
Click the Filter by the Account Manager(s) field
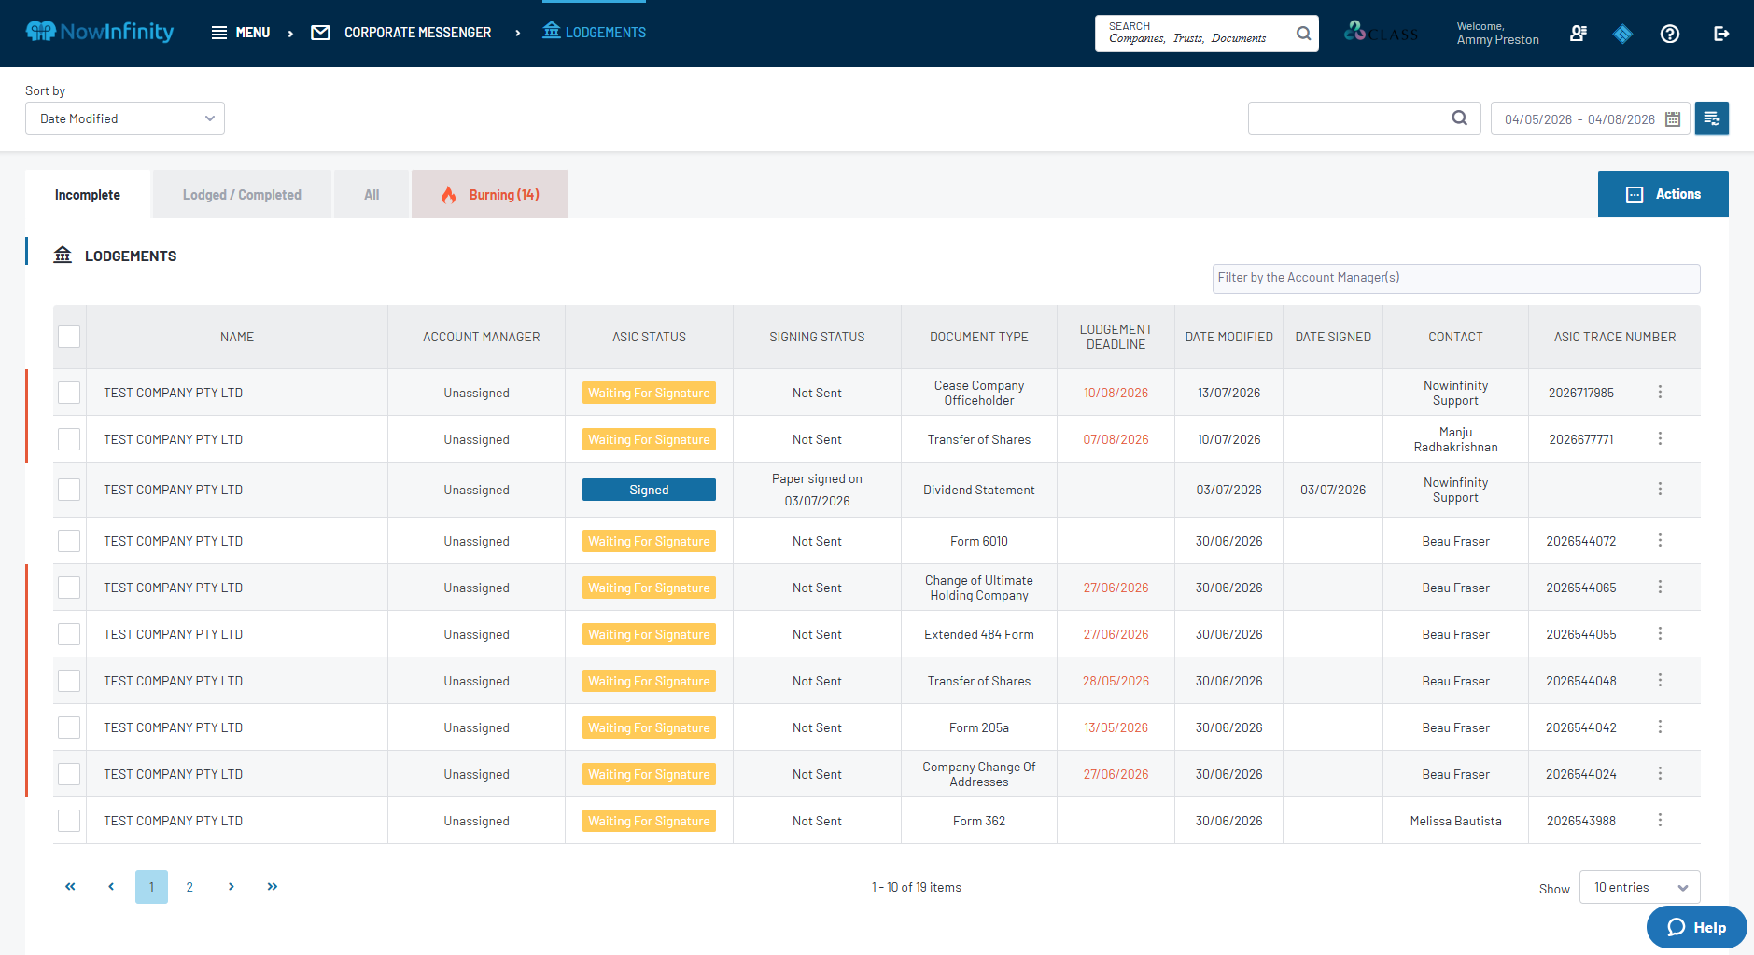(1455, 278)
